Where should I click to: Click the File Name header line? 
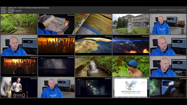[x=25, y=8]
